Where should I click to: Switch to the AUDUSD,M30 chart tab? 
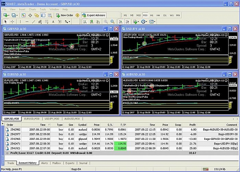pyautogui.click(x=72, y=119)
